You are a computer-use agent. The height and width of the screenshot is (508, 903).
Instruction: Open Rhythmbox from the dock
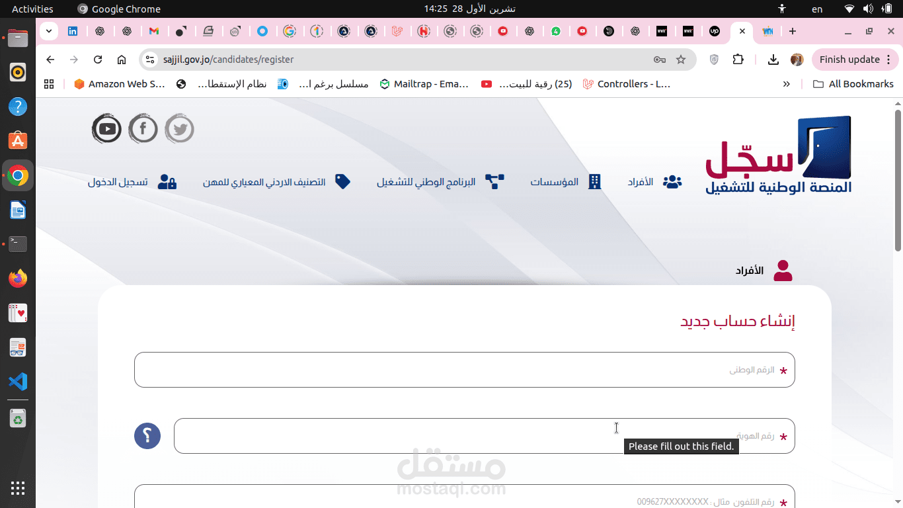pos(18,72)
